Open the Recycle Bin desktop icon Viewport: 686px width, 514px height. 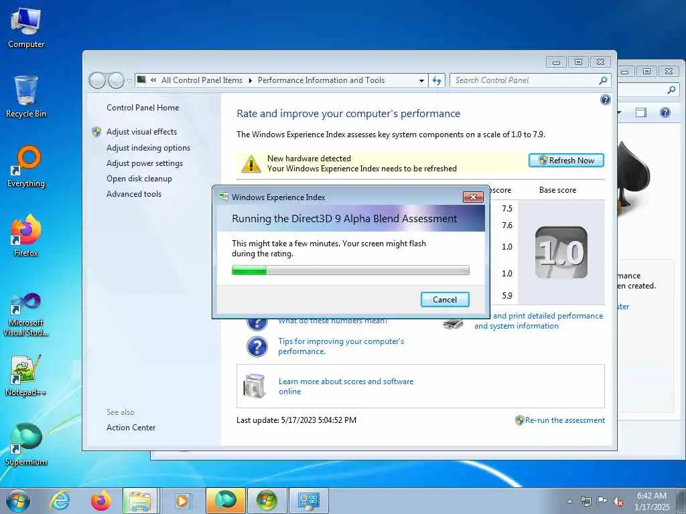[26, 96]
